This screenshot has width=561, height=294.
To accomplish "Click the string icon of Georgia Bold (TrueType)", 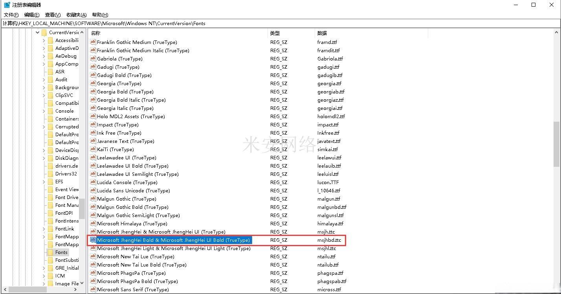I will click(x=93, y=91).
